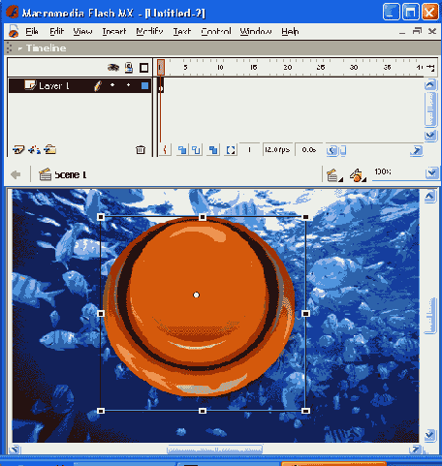This screenshot has height=466, width=442.
Task: Open the Edit menu
Action: pos(56,31)
